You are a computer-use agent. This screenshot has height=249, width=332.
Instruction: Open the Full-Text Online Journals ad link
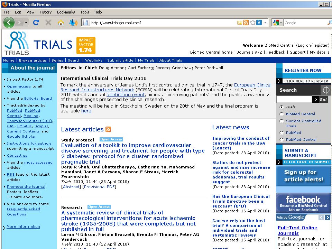(297, 230)
